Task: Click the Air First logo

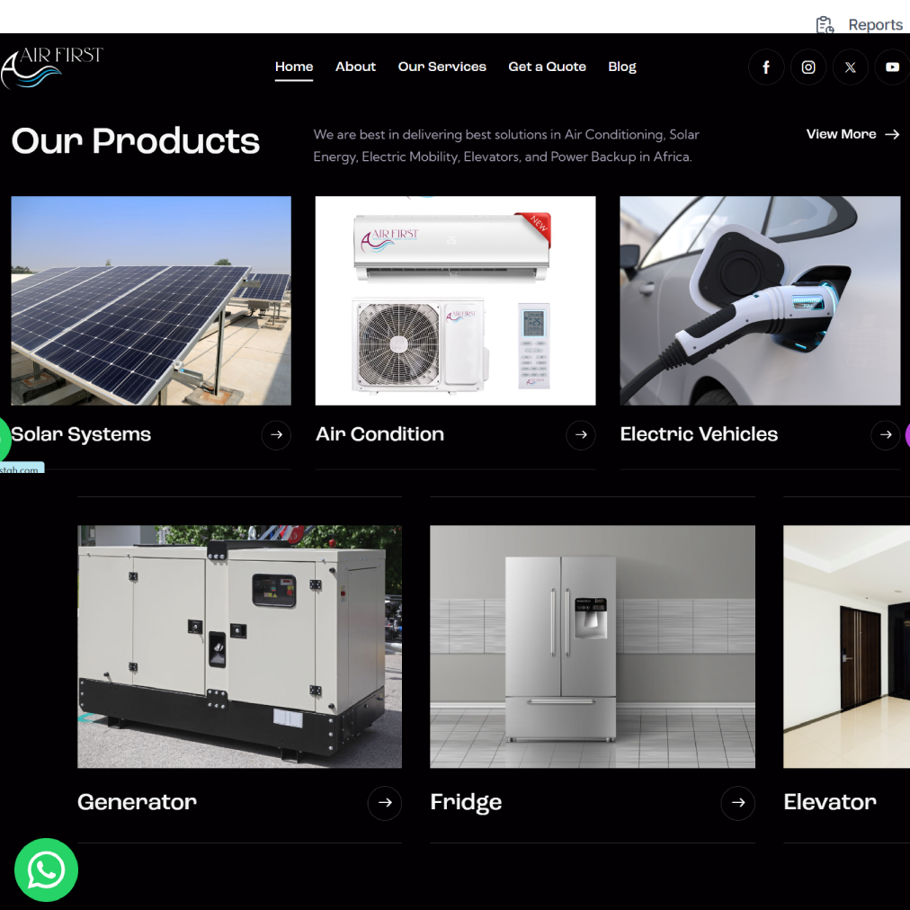Action: coord(51,67)
